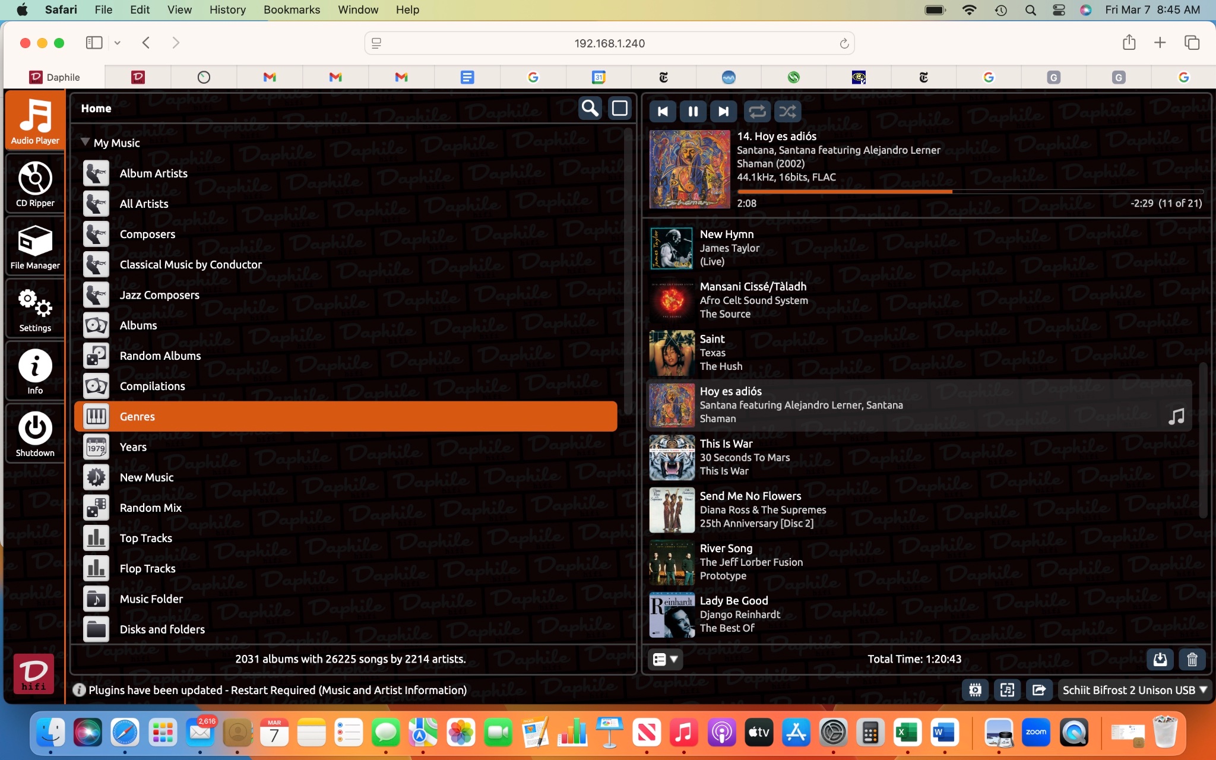This screenshot has width=1216, height=760.
Task: Open the CD Ripper tool
Action: pos(35,183)
